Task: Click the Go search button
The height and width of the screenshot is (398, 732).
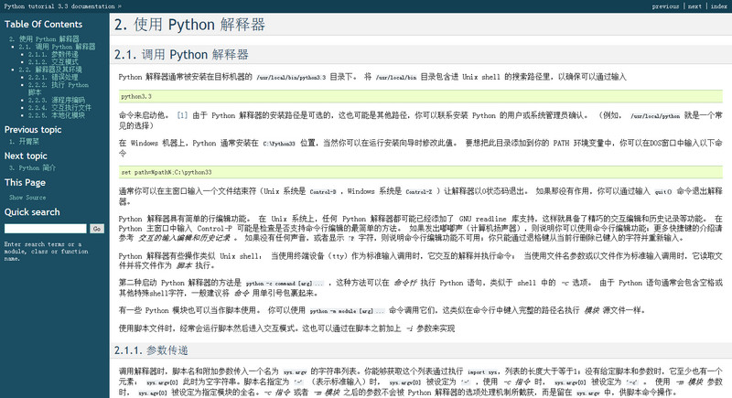Action: click(97, 229)
